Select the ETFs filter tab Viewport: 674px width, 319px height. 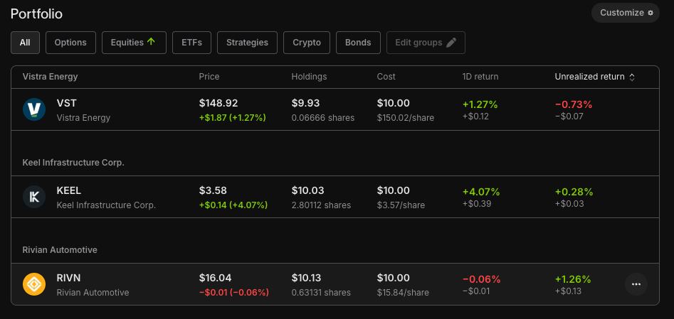point(191,43)
